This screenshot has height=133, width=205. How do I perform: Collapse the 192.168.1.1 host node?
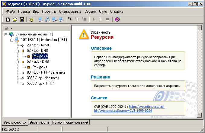pyautogui.click(x=12, y=40)
